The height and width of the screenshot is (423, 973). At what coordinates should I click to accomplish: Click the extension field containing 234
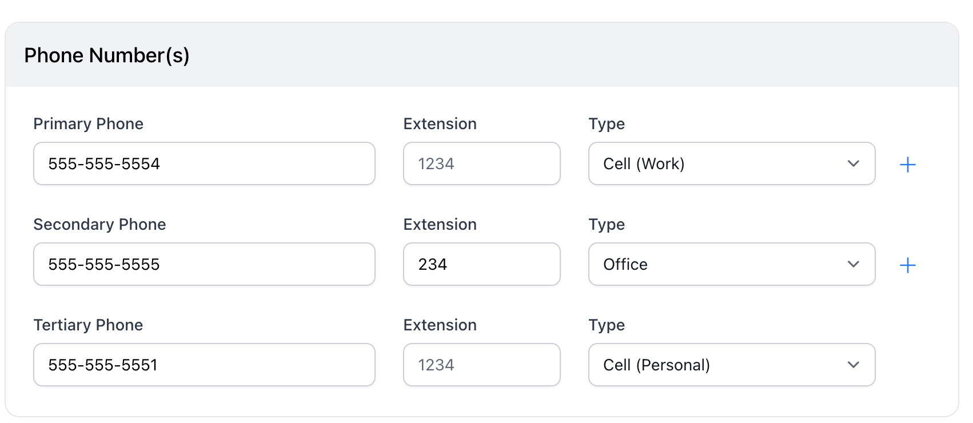click(481, 265)
